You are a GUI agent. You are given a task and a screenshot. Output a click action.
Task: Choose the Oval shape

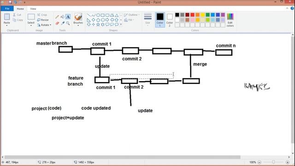(x=98, y=15)
